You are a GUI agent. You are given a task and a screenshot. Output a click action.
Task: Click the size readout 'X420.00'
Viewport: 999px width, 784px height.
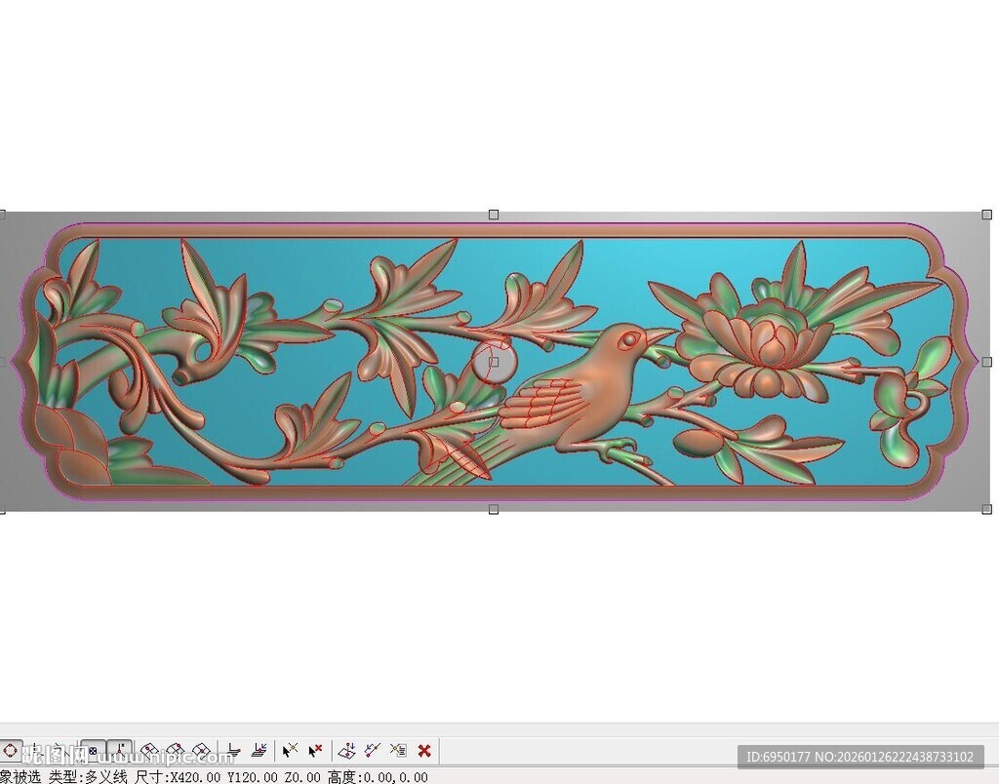point(194,777)
